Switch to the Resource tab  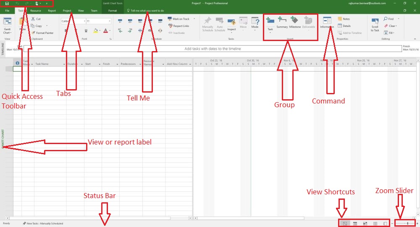(36, 11)
